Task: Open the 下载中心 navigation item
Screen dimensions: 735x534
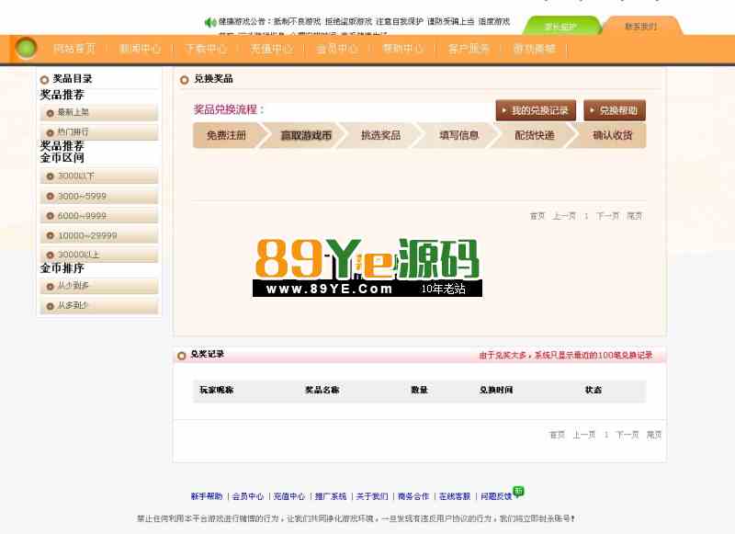Action: coord(206,49)
